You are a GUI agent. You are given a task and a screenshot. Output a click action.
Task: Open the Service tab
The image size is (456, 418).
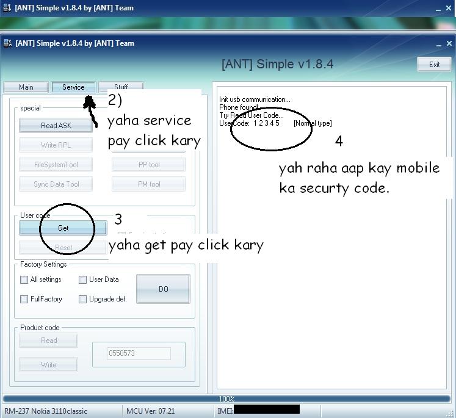(73, 87)
